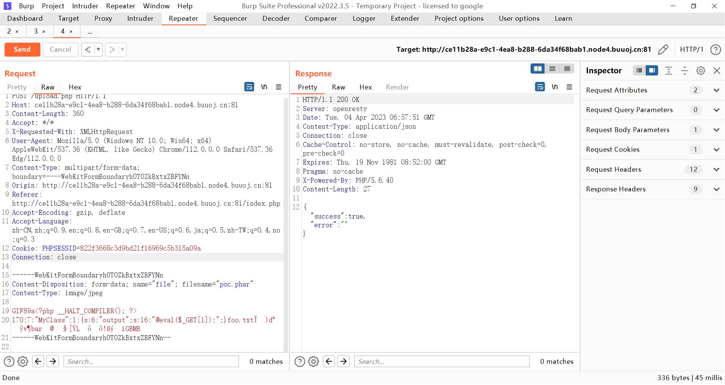Select side-by-side layout view
This screenshot has height=385, width=725.
click(x=538, y=68)
